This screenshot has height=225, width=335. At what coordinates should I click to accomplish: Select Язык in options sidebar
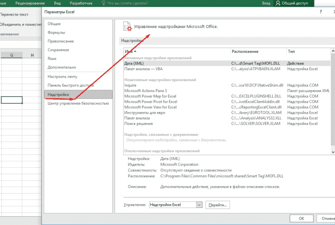coord(78,59)
